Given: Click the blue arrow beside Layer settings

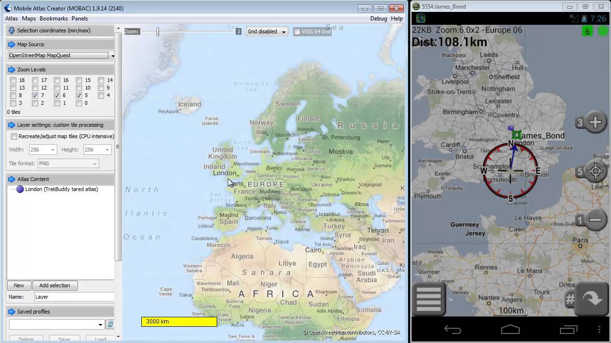Looking at the screenshot, I should [12, 125].
